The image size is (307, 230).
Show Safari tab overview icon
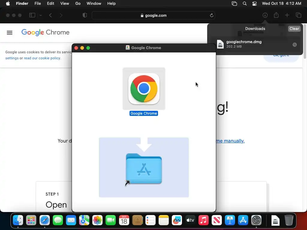298,15
